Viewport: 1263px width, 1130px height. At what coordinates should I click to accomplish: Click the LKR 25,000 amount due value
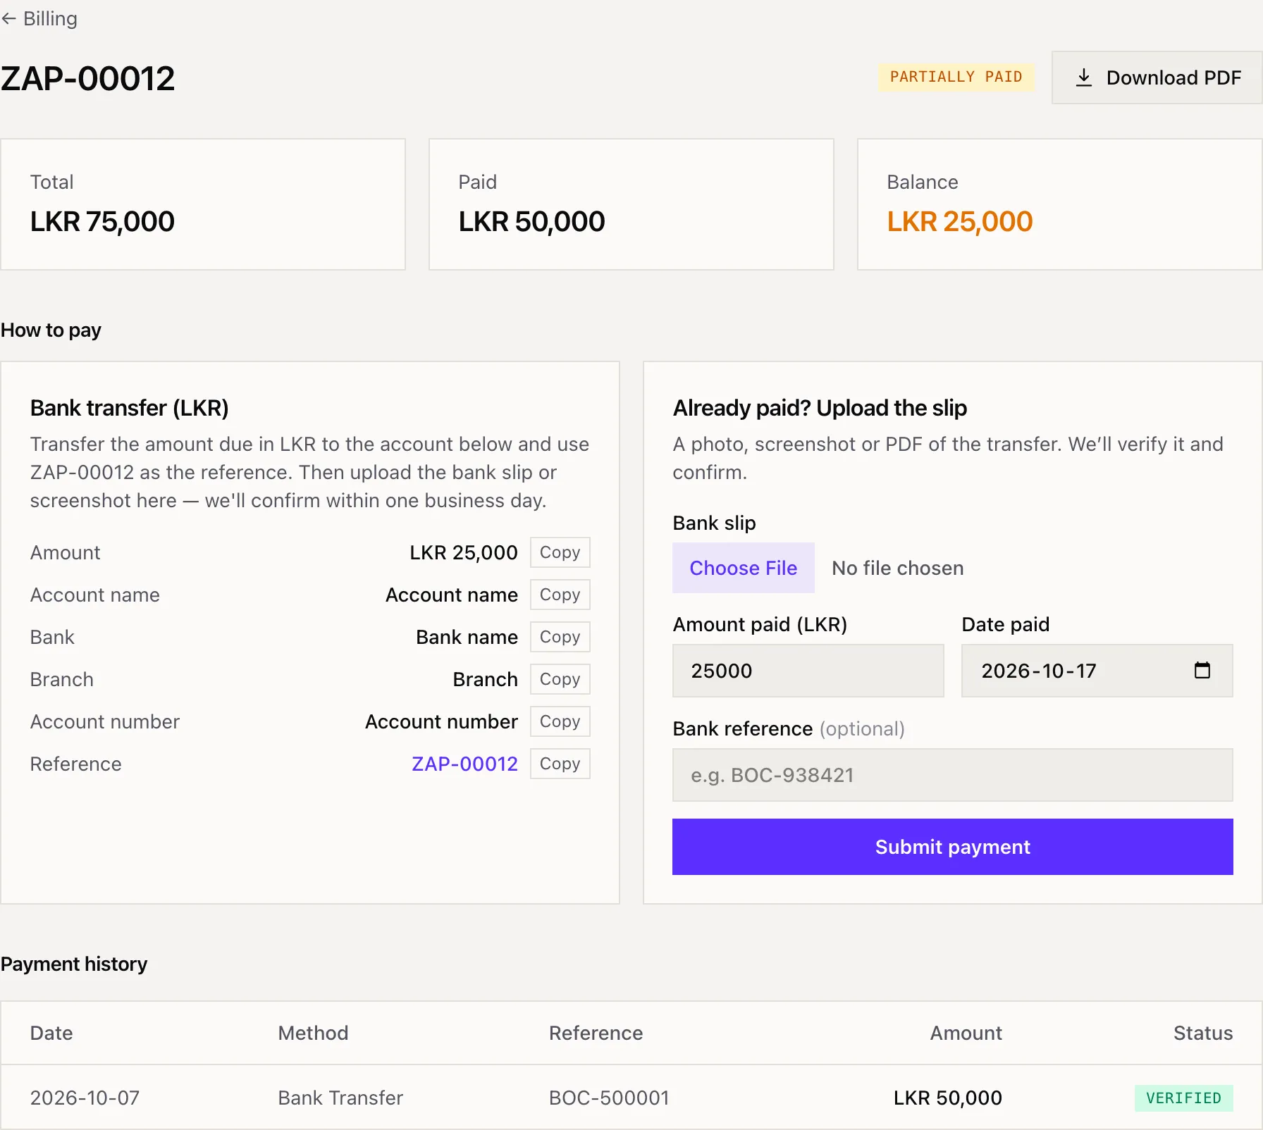pos(464,552)
